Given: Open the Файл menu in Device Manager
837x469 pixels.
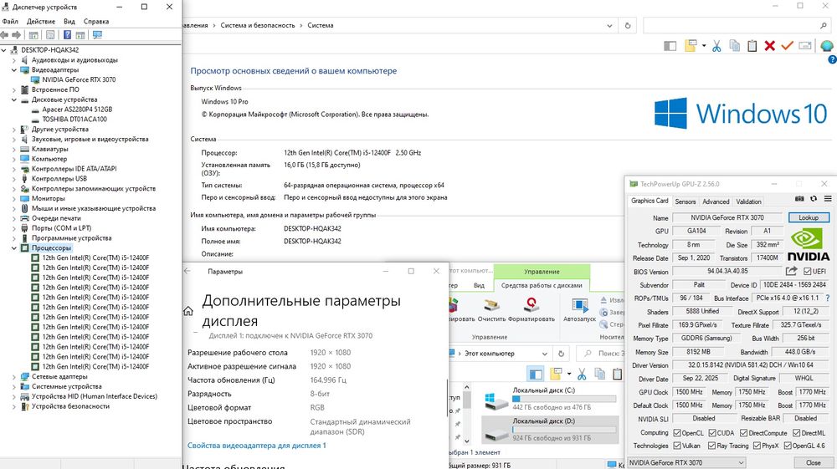Looking at the screenshot, I should click(10, 22).
